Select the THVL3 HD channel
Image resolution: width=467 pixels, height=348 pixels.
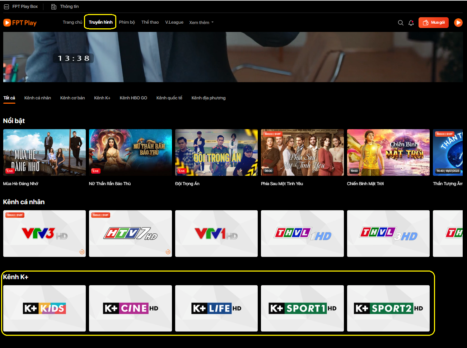click(x=388, y=234)
